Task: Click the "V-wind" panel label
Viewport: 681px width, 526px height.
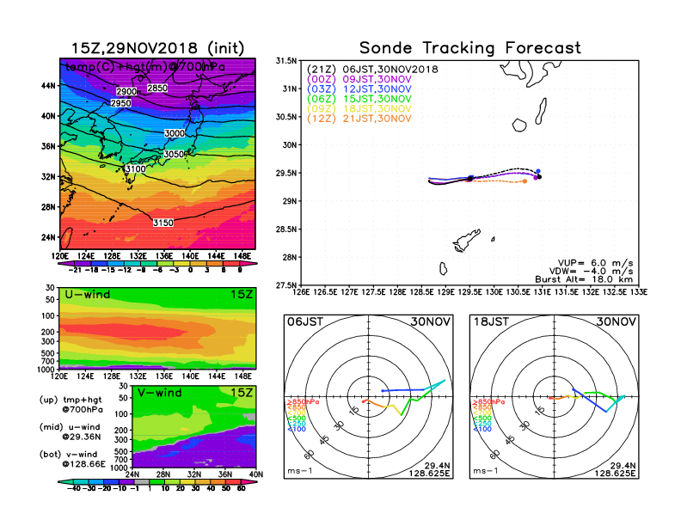Action: [159, 393]
